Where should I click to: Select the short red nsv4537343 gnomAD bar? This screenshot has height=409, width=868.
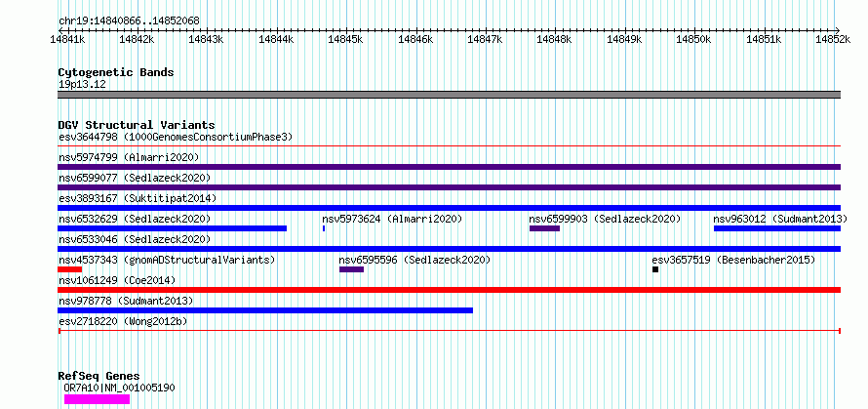pos(70,269)
